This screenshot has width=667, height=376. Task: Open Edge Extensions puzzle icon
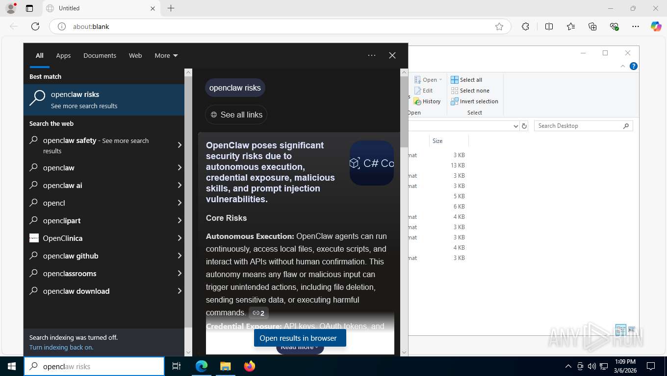click(x=525, y=26)
